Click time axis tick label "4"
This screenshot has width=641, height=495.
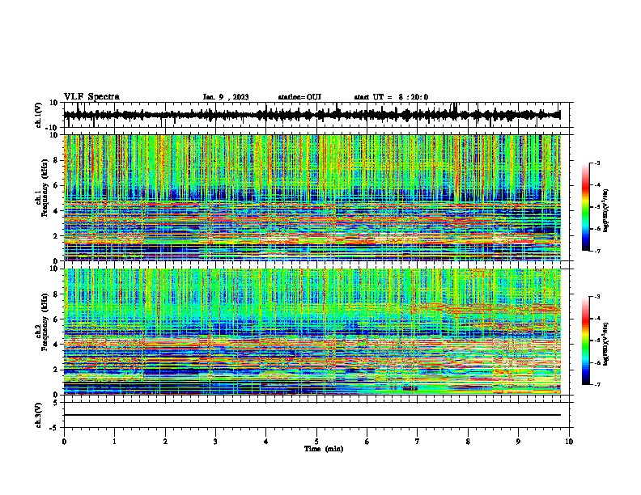coord(266,442)
